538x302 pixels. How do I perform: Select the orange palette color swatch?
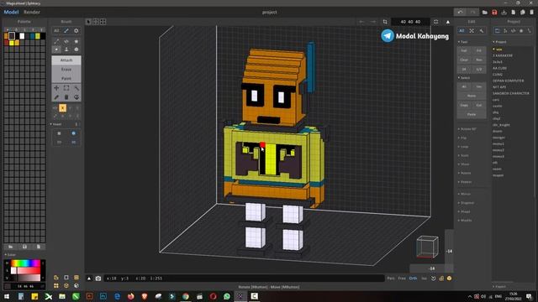(6, 36)
